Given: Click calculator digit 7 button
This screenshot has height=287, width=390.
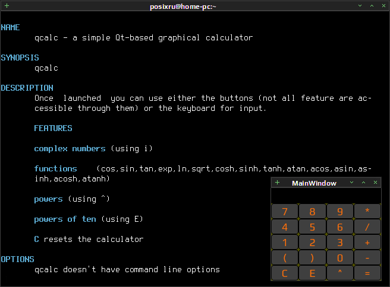Looking at the screenshot, I should coord(285,211).
